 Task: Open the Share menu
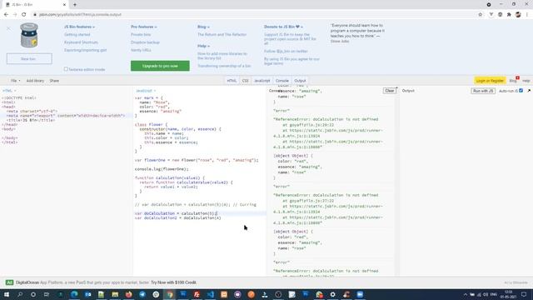(54, 81)
